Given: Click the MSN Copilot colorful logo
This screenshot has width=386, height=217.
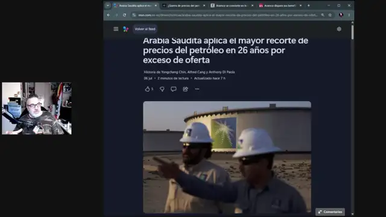Looking at the screenshot, I should click(126, 29).
